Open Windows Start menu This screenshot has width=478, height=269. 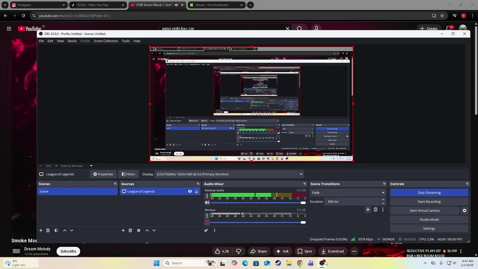[156, 263]
